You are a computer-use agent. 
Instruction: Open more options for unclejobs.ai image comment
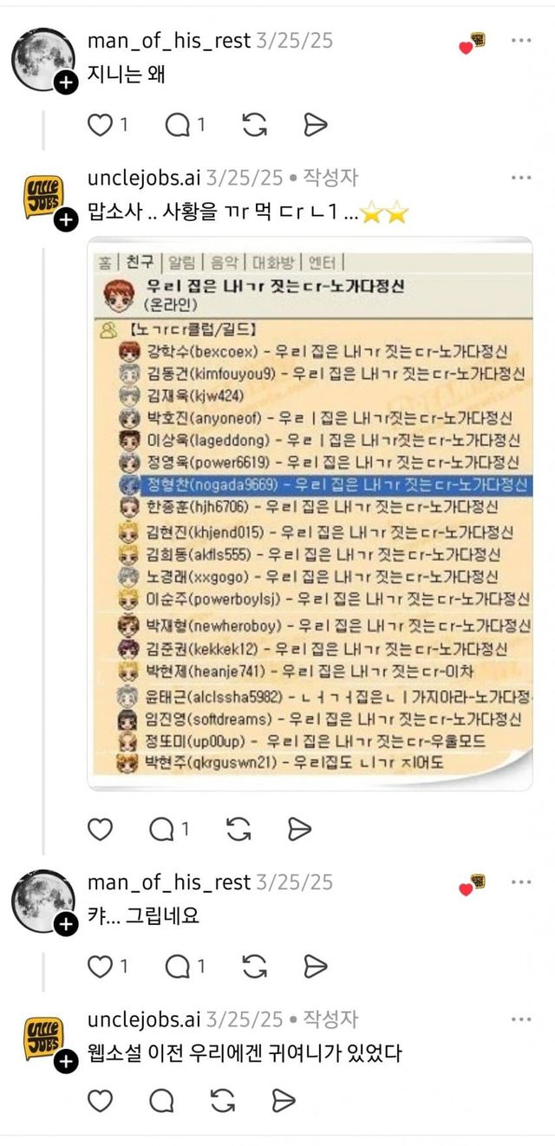521,178
